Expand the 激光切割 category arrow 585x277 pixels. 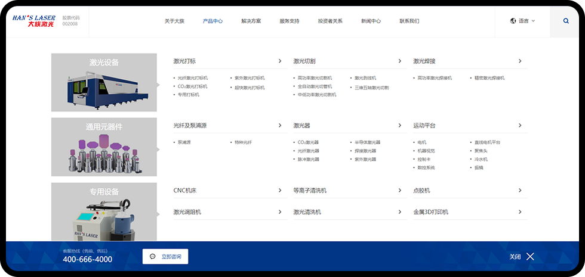400,61
